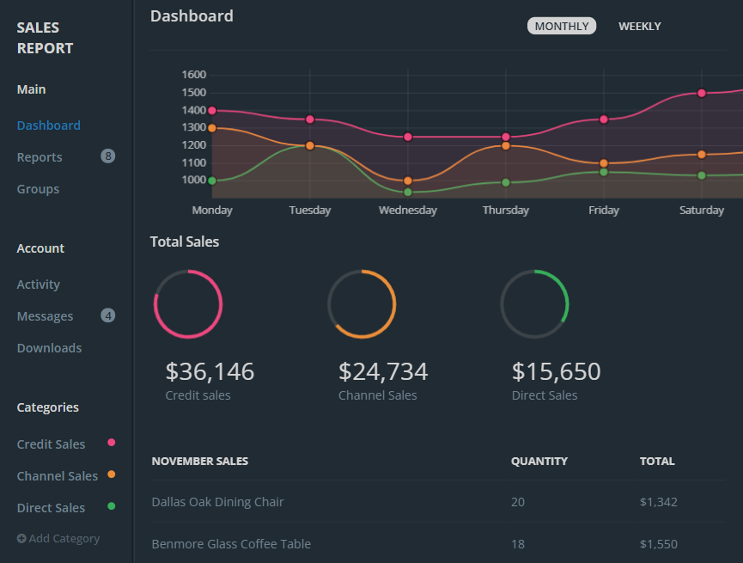
Task: Switch chart to MONTHLY view
Action: click(562, 26)
